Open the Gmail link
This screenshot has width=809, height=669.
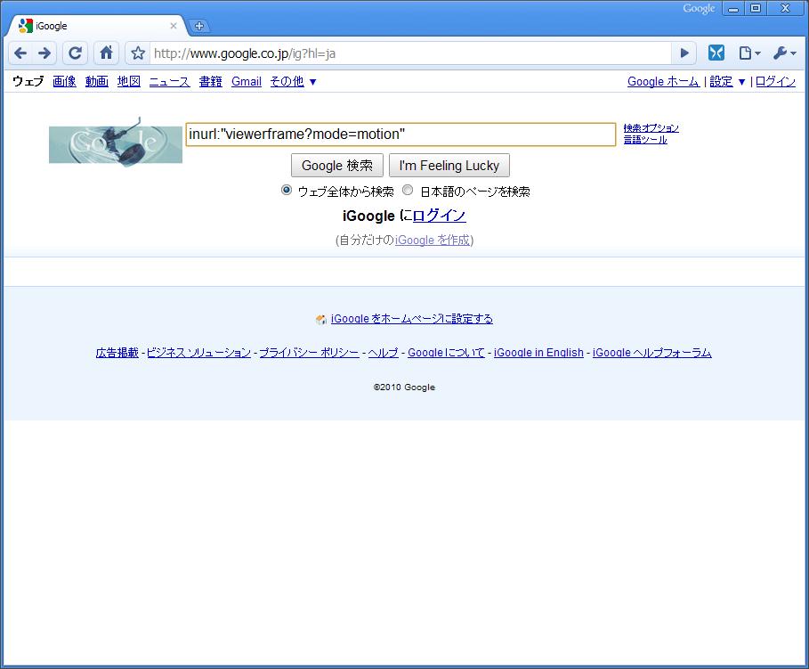(x=247, y=81)
